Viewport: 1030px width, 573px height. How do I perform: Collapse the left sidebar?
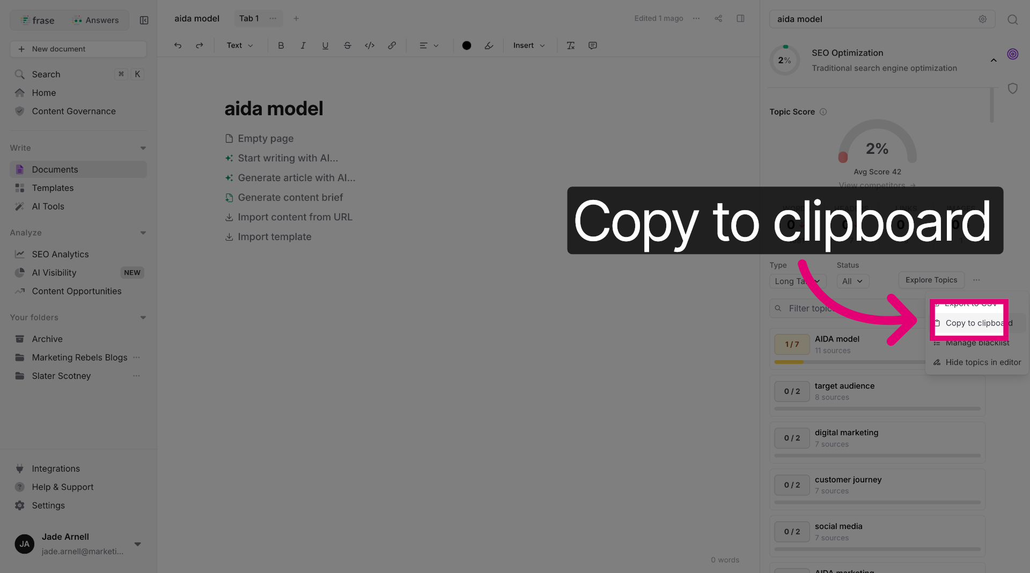(x=144, y=20)
